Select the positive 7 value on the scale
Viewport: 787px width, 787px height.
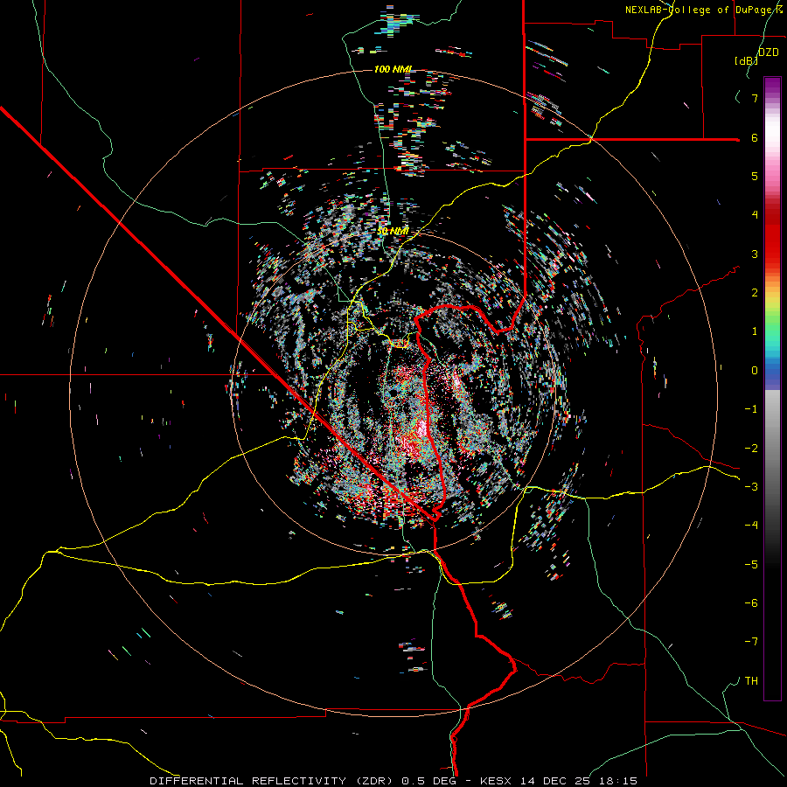[x=755, y=98]
